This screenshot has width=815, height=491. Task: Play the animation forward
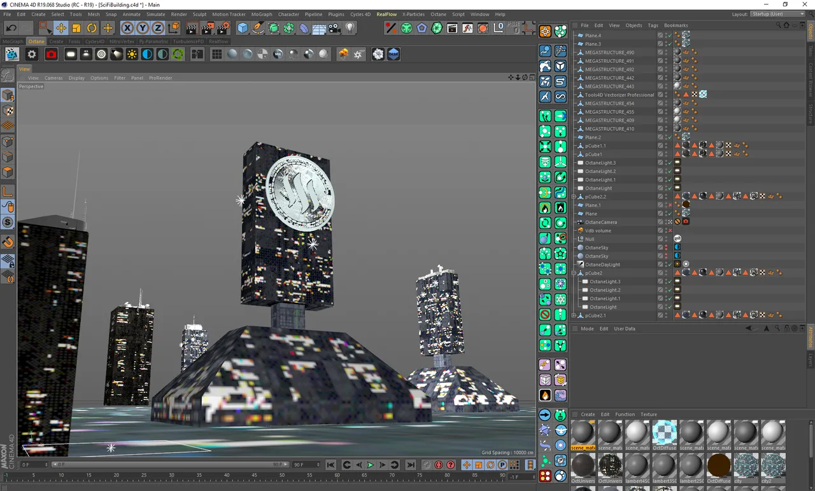point(371,465)
